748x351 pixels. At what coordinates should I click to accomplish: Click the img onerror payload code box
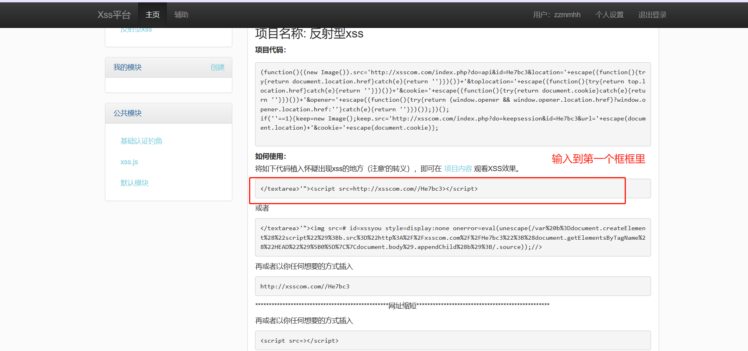[453, 237]
